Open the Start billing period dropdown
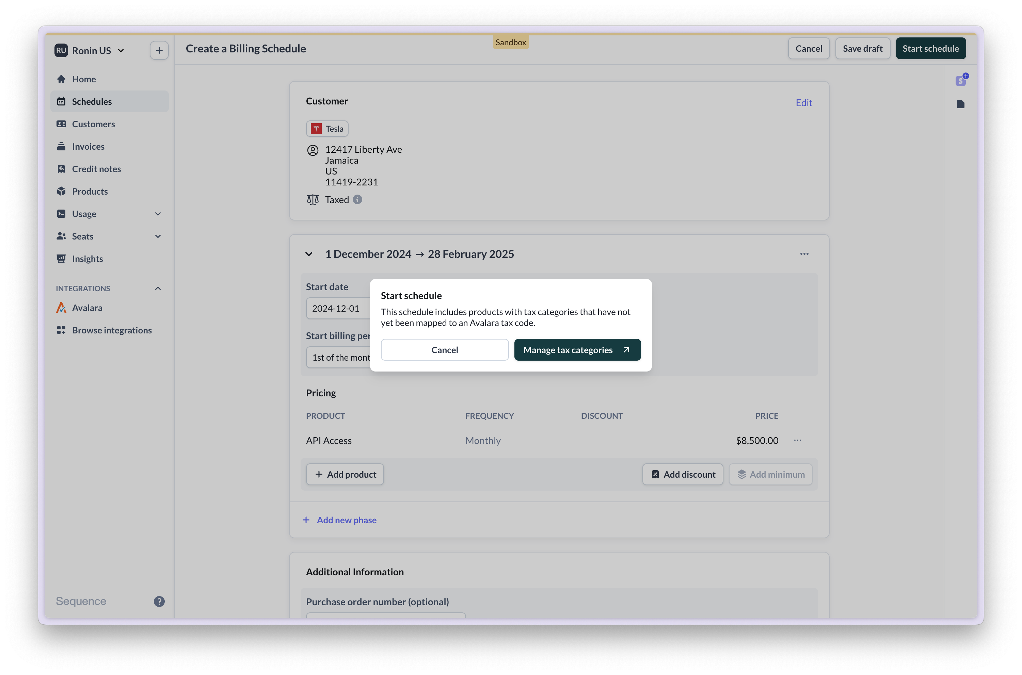Image resolution: width=1022 pixels, height=675 pixels. [x=338, y=358]
